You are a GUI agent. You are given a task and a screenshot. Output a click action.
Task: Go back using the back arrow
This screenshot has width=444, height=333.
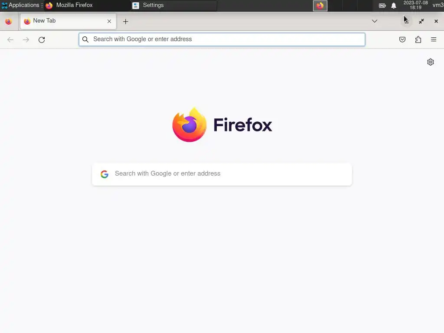10,39
